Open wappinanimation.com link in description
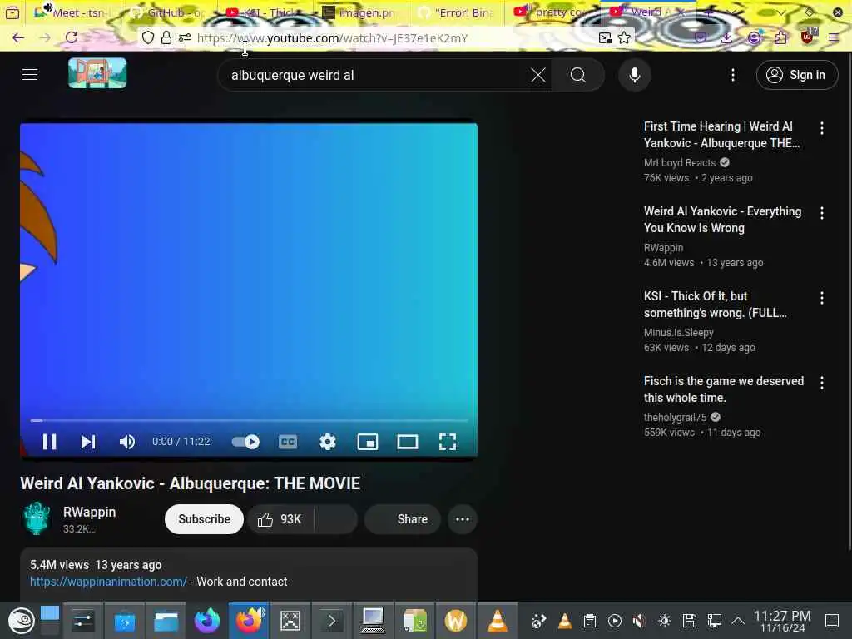 pyautogui.click(x=109, y=582)
